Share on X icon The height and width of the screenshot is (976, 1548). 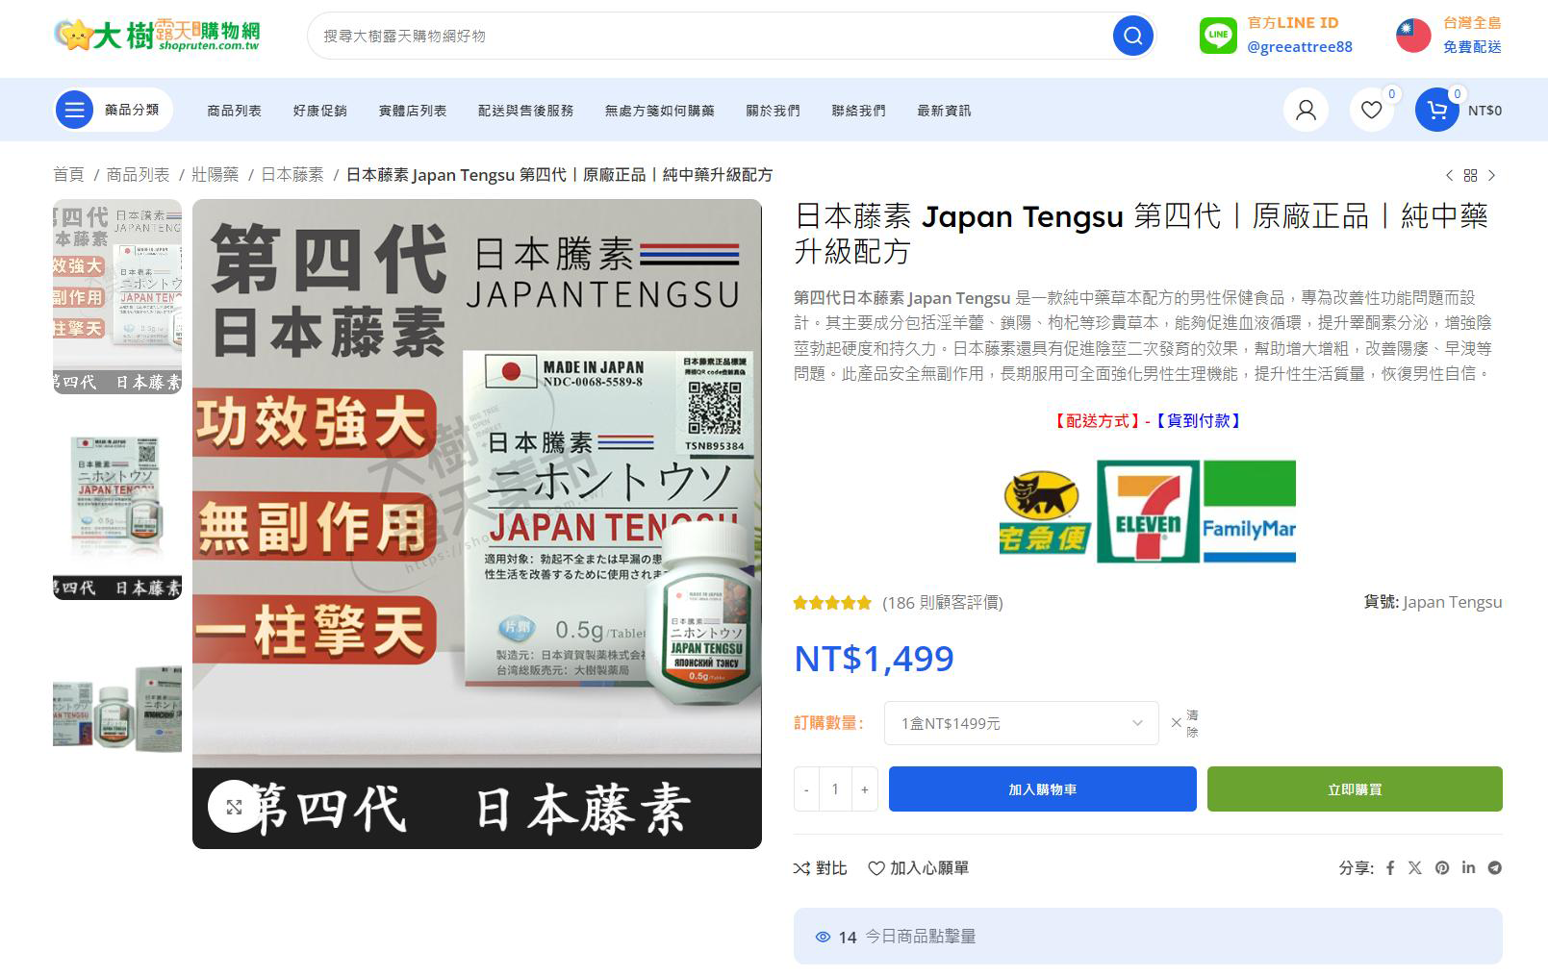click(x=1415, y=867)
